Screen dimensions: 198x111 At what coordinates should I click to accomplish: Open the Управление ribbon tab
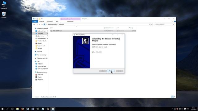pyautogui.click(x=70, y=22)
